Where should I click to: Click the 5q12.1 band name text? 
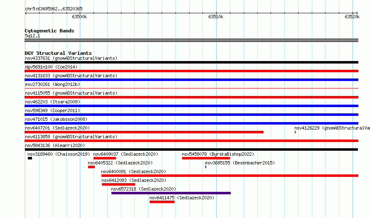[32, 36]
